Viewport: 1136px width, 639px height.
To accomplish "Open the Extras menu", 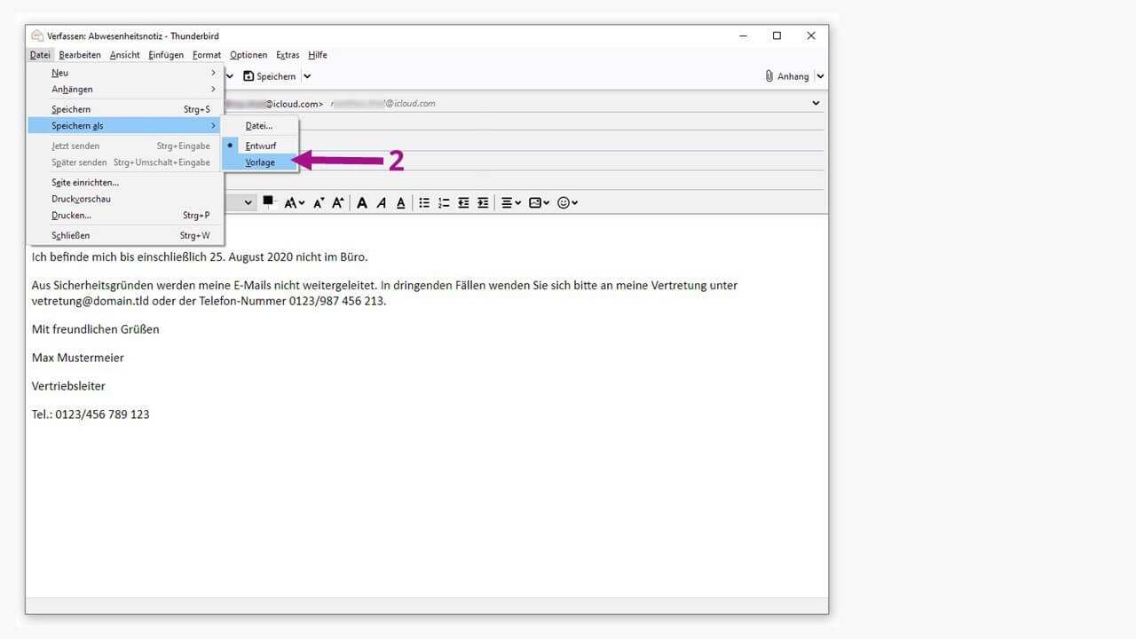I will (x=288, y=55).
